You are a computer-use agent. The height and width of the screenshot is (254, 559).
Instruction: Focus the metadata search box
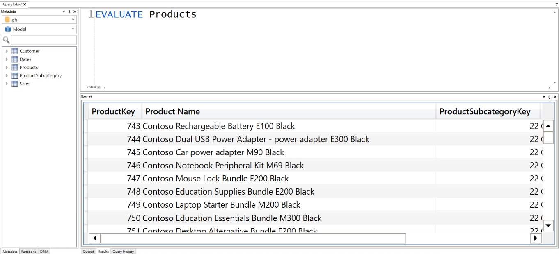44,40
